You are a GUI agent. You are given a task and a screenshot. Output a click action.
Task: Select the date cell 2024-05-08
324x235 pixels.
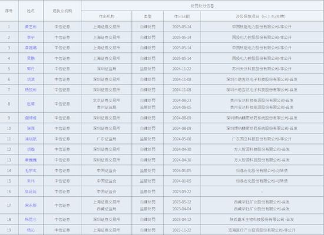coord(181,139)
